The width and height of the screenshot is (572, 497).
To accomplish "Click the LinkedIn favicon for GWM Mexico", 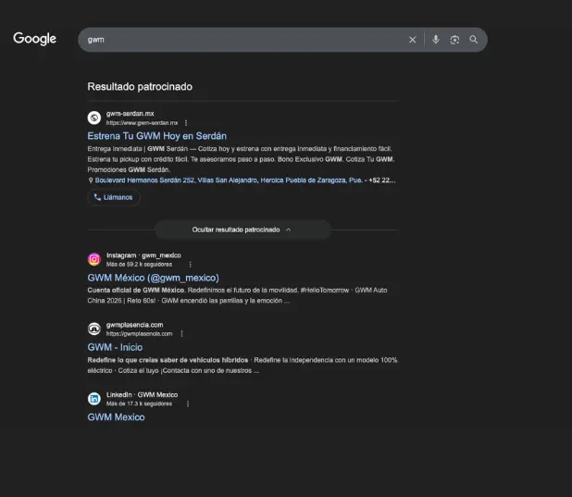I will tap(94, 399).
